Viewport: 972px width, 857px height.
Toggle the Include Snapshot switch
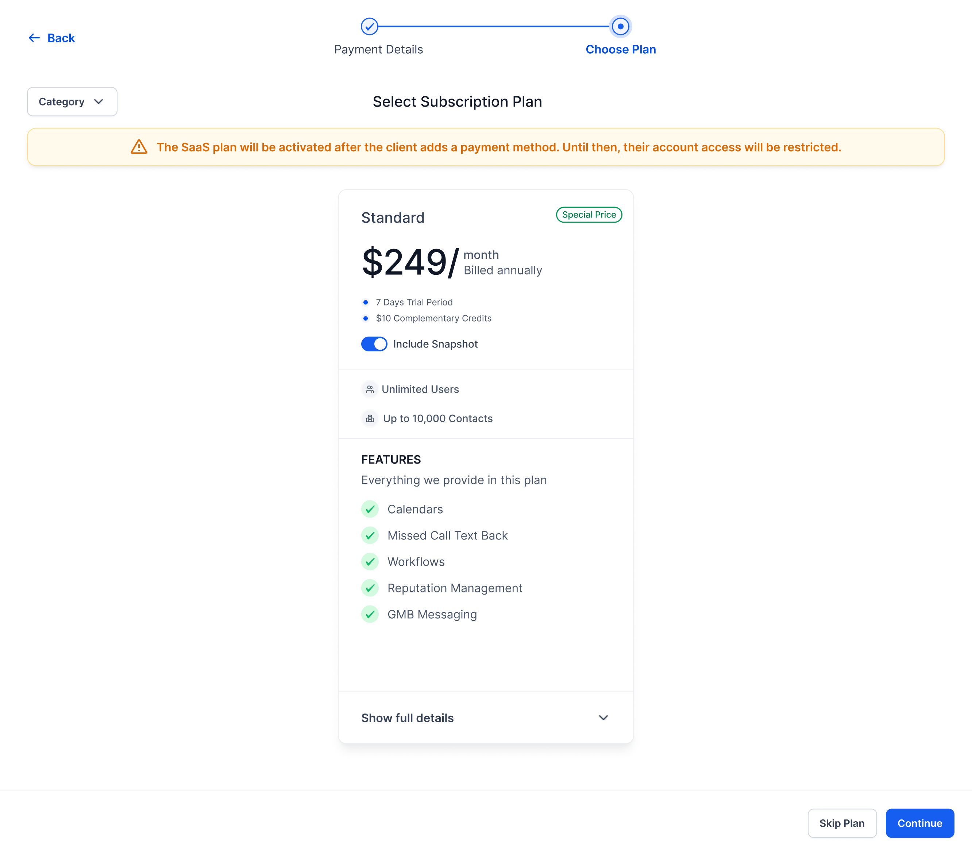374,344
